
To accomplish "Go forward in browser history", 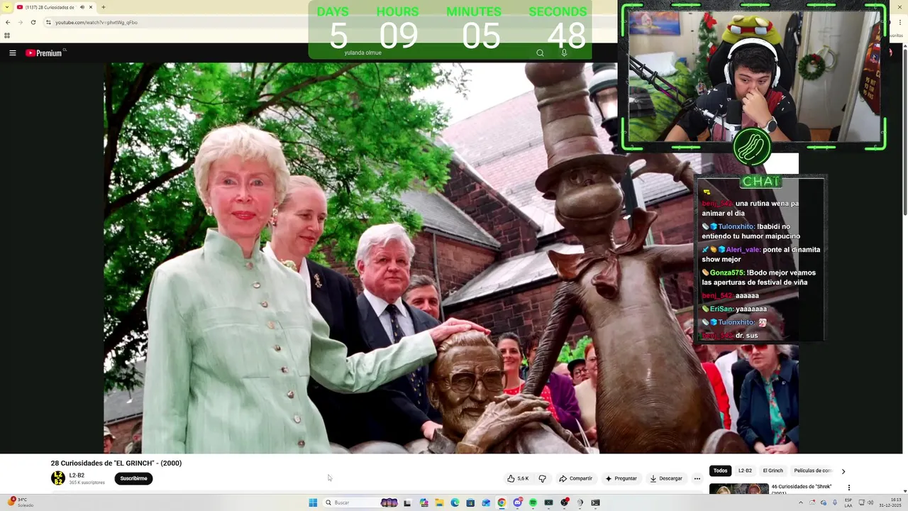I will tap(20, 22).
